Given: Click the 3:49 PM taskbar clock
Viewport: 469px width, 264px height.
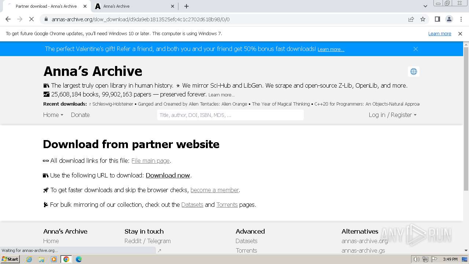Looking at the screenshot, I should tap(450, 259).
